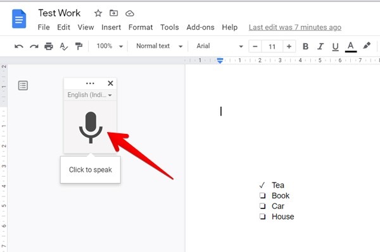Open the Insert menu
Image resolution: width=380 pixels, height=252 pixels.
(x=111, y=27)
